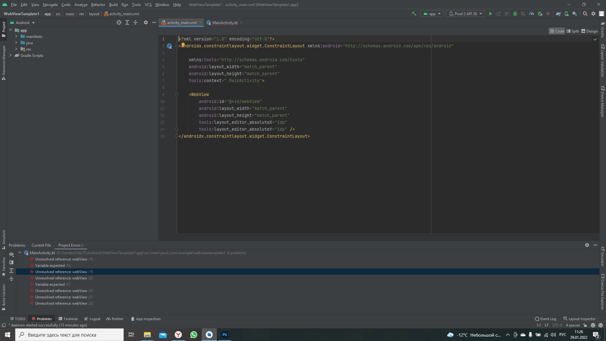Toggle the Device Manager sidebar button
Viewport: 606px width, 341px height.
(x=603, y=102)
